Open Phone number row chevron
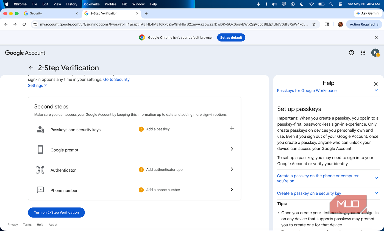Image resolution: width=384 pixels, height=231 pixels. coord(232,189)
